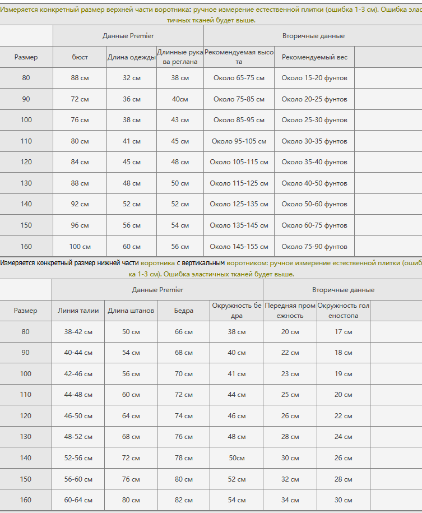The height and width of the screenshot is (513, 422).
Task: Select the "Рекомендуемый вес" column header
Action: pos(314,57)
